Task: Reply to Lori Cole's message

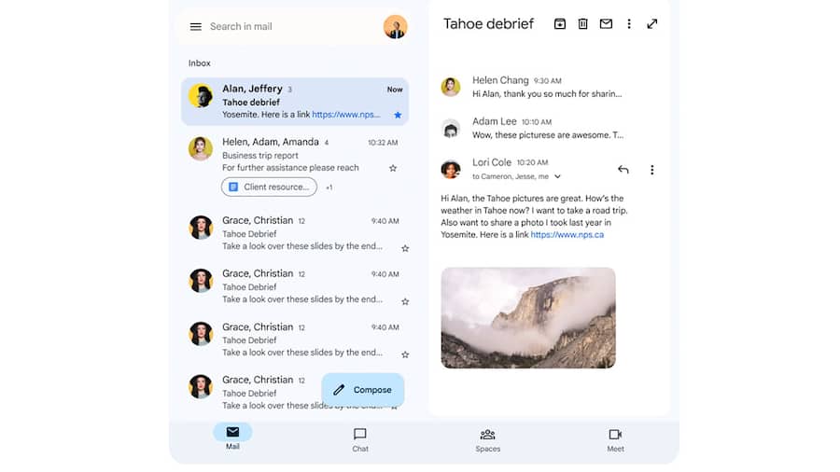Action: click(x=623, y=170)
